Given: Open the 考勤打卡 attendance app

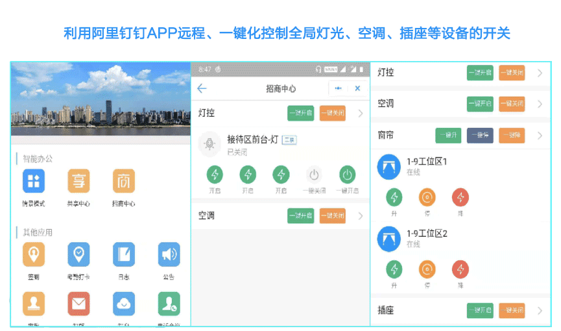Looking at the screenshot, I should [78, 254].
